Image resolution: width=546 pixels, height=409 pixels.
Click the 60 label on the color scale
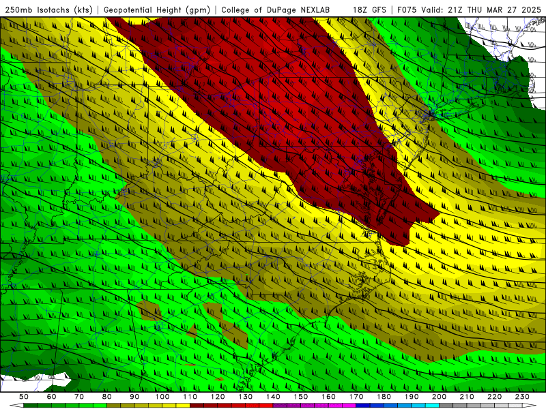pos(51,397)
